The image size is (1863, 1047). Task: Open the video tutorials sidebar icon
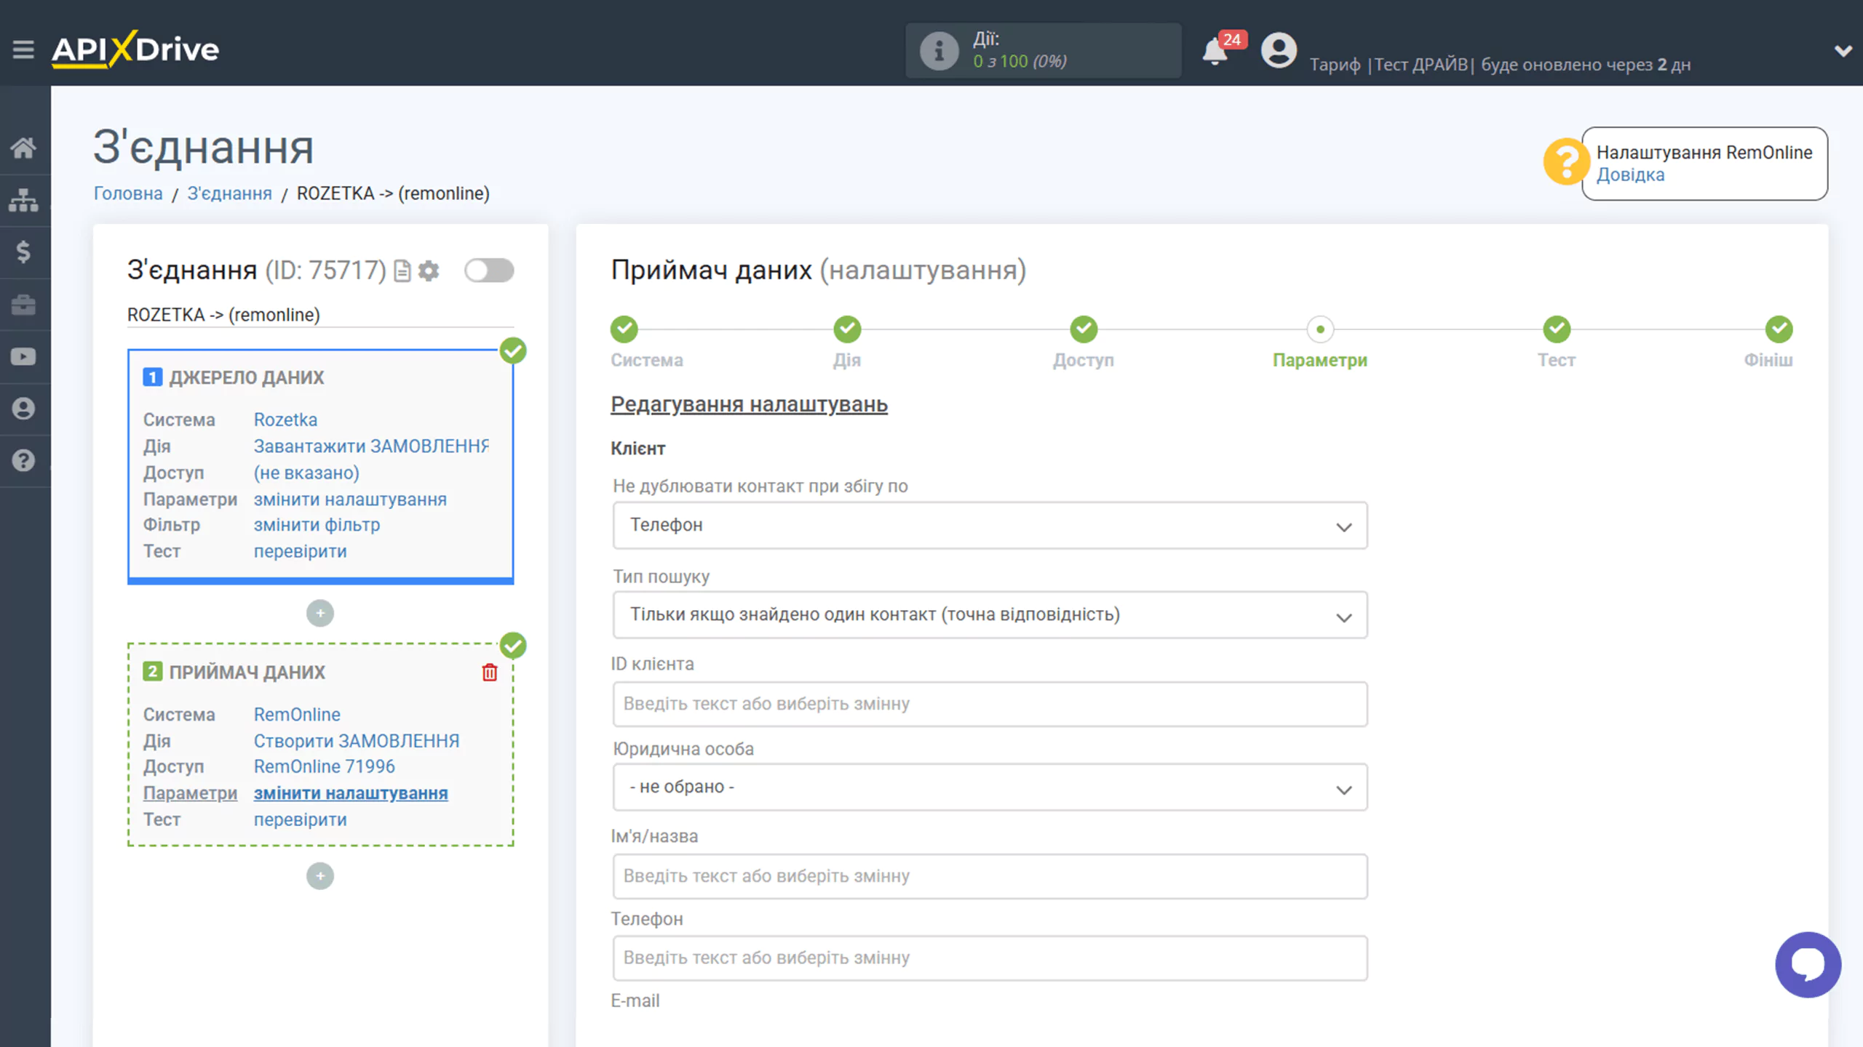[x=23, y=356]
